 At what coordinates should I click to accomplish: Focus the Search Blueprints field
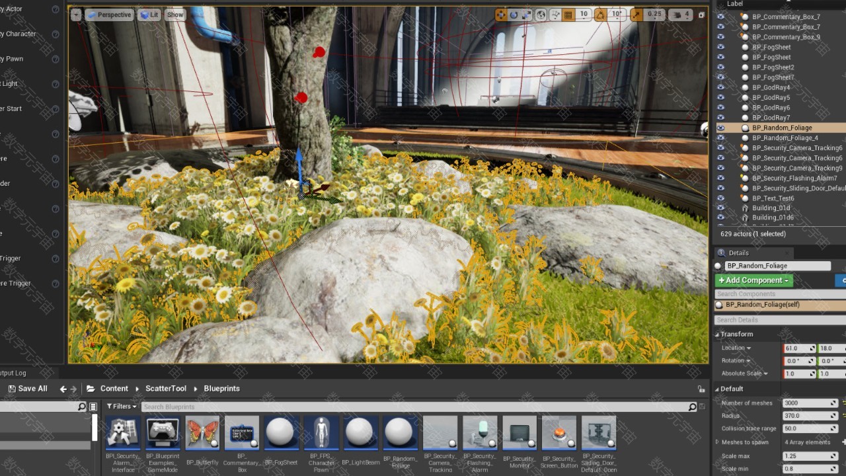click(414, 407)
